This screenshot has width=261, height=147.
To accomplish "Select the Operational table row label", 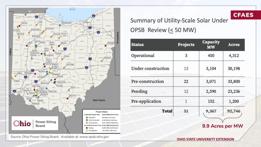I will 143,56.
